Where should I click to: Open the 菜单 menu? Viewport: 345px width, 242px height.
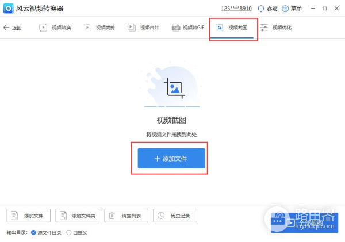point(292,9)
